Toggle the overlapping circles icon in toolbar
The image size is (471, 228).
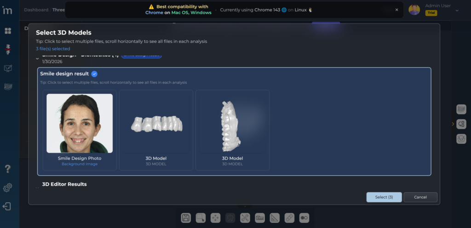tap(304, 218)
